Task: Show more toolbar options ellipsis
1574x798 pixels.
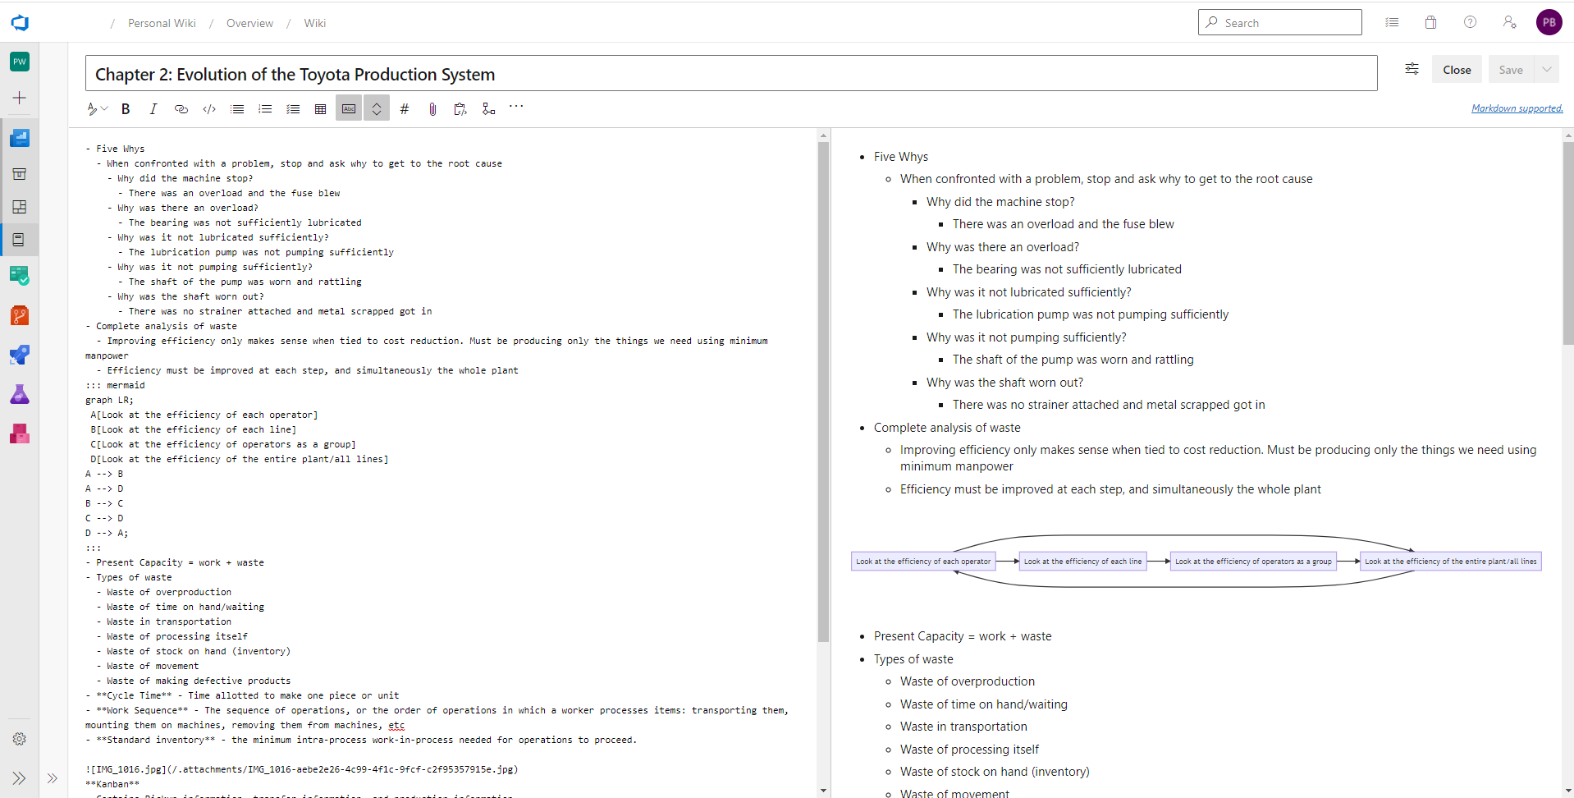Action: click(x=516, y=107)
